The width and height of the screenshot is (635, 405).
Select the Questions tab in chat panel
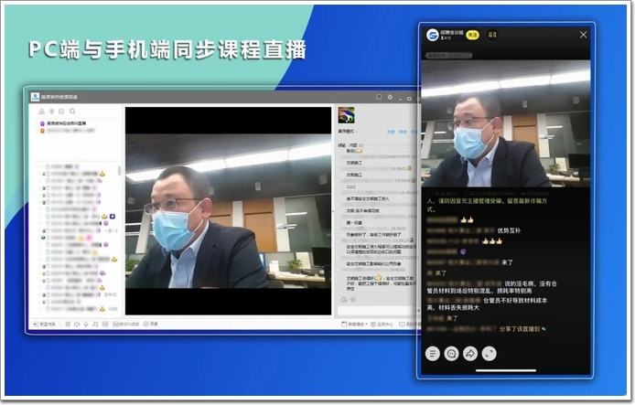[353, 144]
